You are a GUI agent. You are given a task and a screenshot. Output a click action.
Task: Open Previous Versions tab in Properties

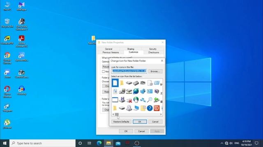click(111, 52)
